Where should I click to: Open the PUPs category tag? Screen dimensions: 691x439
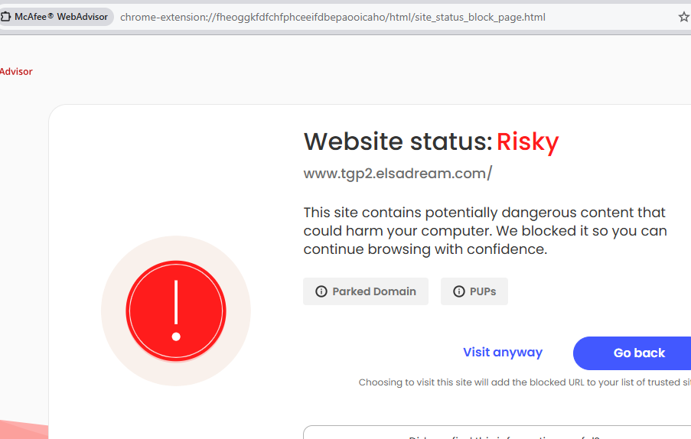(474, 291)
